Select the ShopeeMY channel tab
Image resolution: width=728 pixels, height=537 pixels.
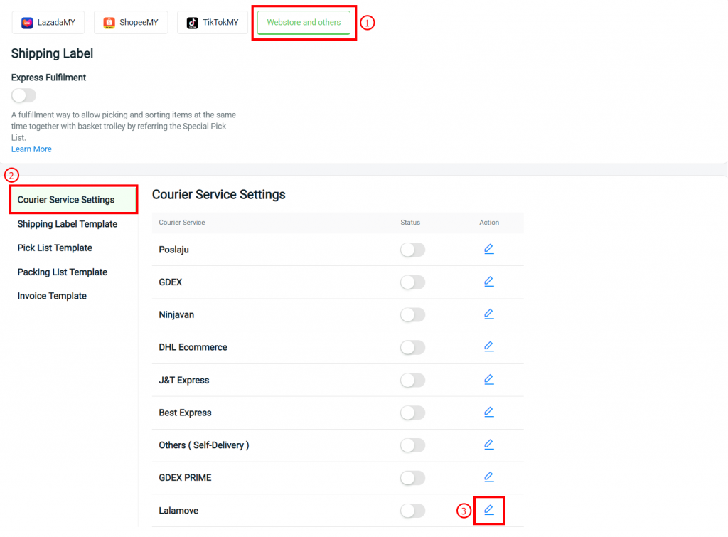[x=131, y=22]
